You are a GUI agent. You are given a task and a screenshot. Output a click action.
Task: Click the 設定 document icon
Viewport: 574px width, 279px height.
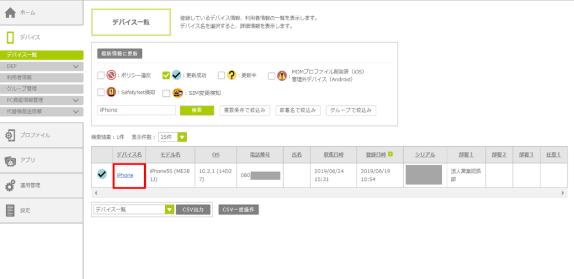[x=10, y=211]
